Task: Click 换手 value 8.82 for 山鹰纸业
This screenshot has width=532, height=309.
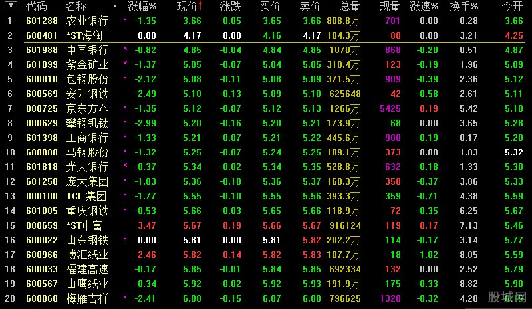Action: (469, 284)
